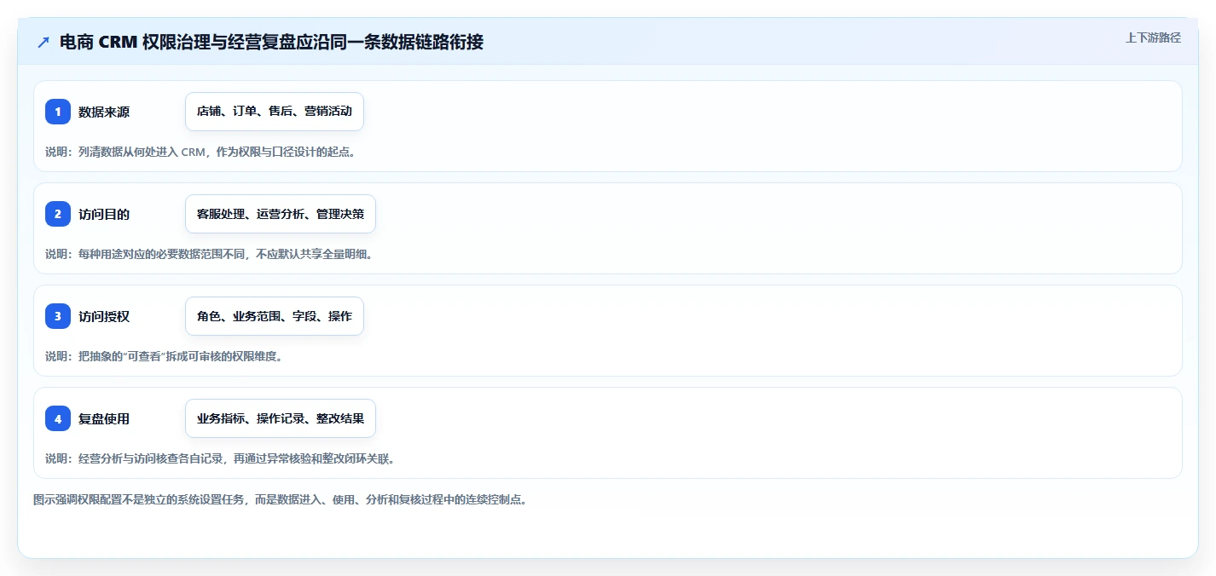Click footer note 图示强调权限配置不是独立的系统设置任务
The height and width of the screenshot is (576, 1216).
pos(280,499)
